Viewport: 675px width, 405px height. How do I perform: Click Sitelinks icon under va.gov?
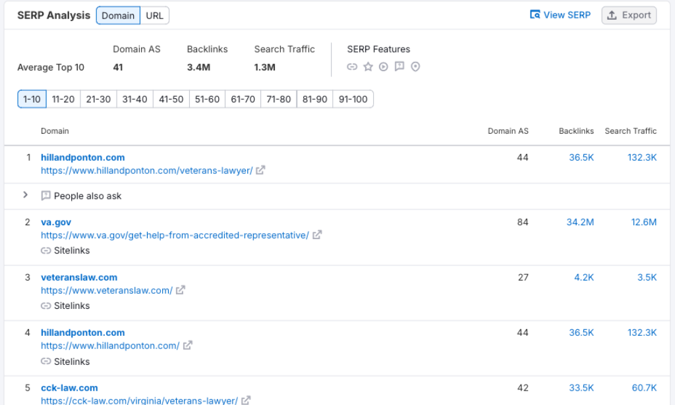(45, 251)
